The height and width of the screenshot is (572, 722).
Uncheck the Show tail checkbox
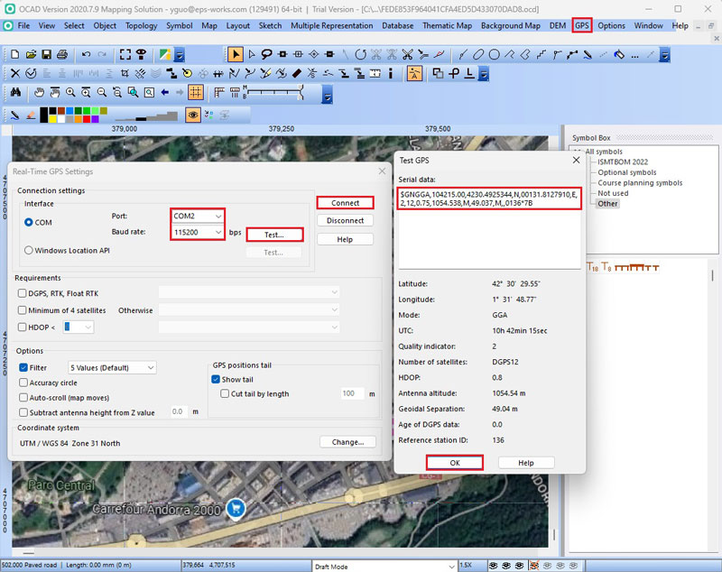pos(216,380)
